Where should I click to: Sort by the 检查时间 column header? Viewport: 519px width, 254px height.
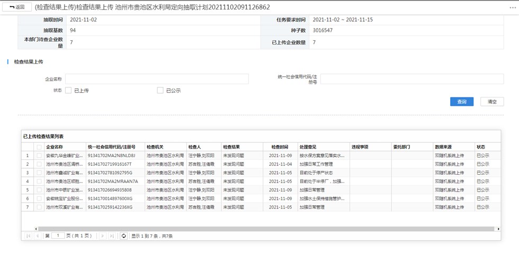[x=280, y=147]
